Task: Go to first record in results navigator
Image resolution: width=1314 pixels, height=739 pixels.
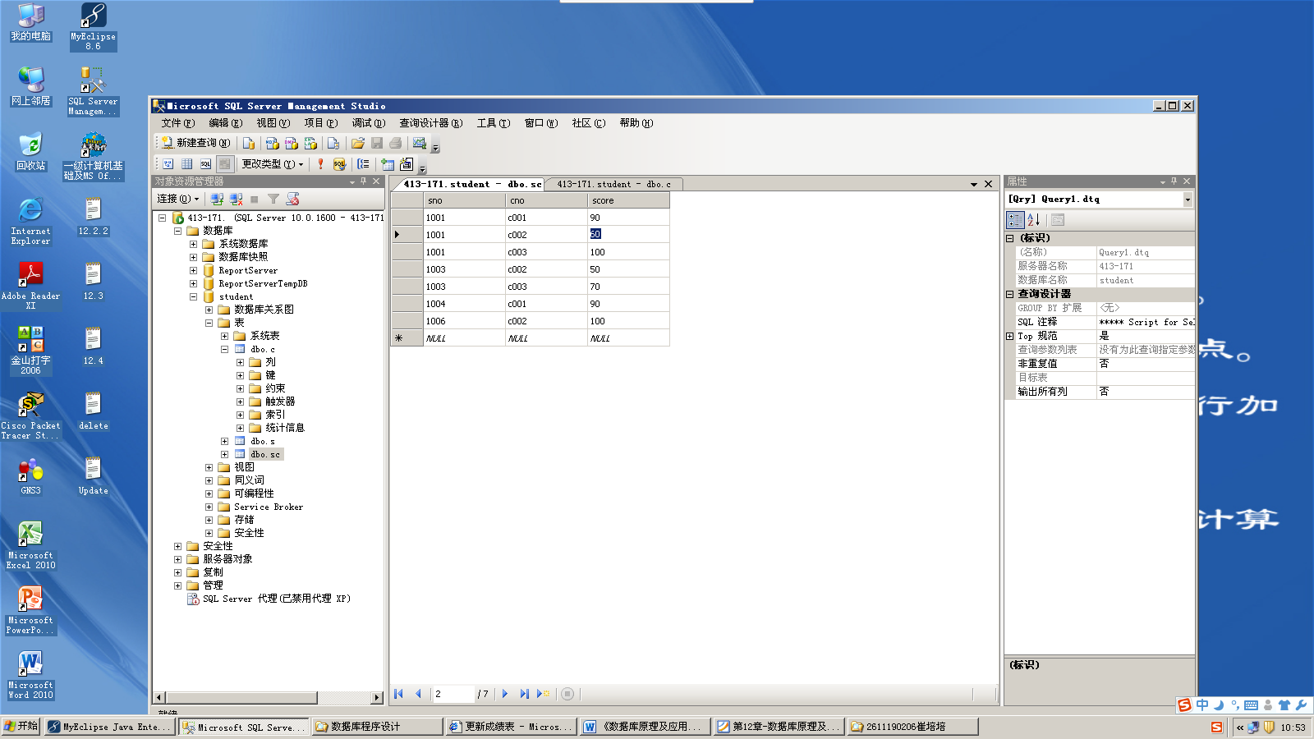Action: tap(398, 694)
